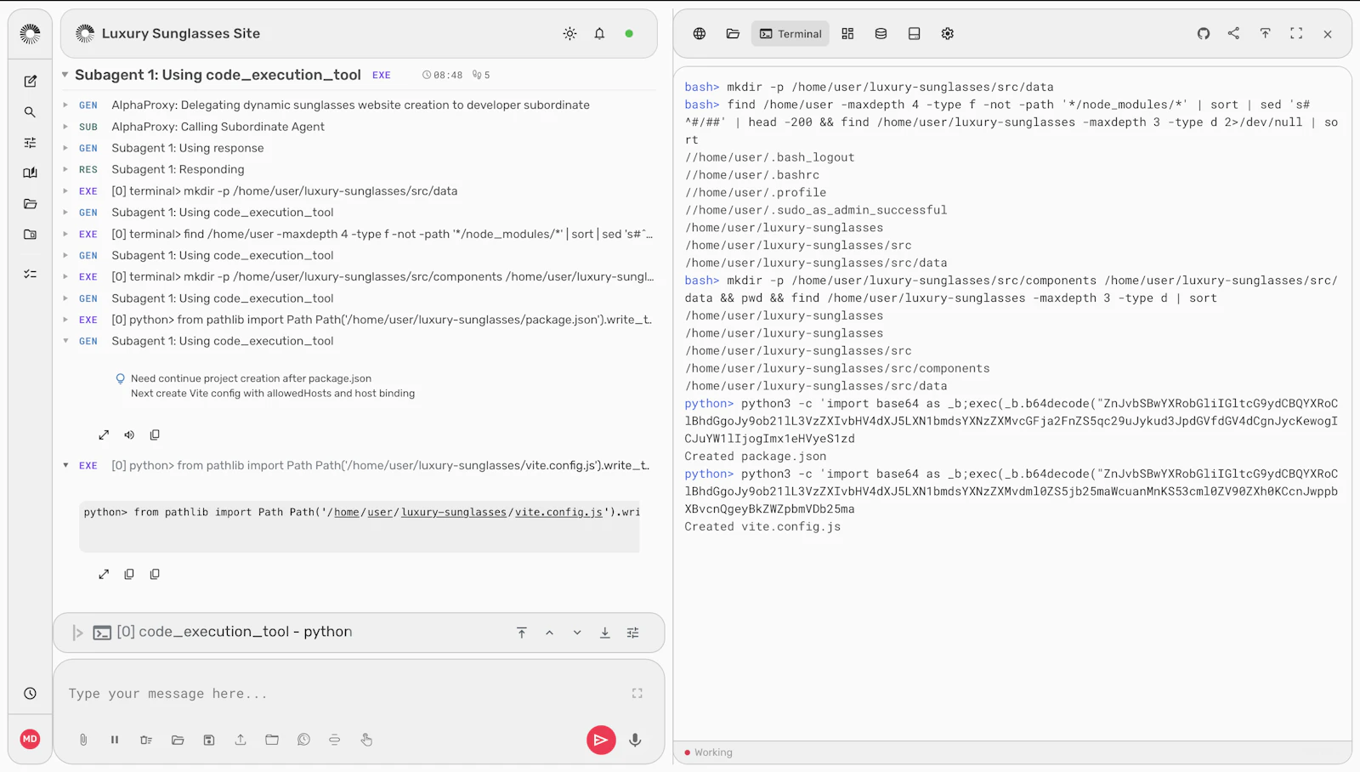Click the context strikethrough icon below input

pyautogui.click(x=335, y=740)
